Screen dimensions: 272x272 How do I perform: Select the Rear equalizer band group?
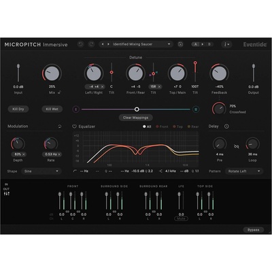point(193,126)
